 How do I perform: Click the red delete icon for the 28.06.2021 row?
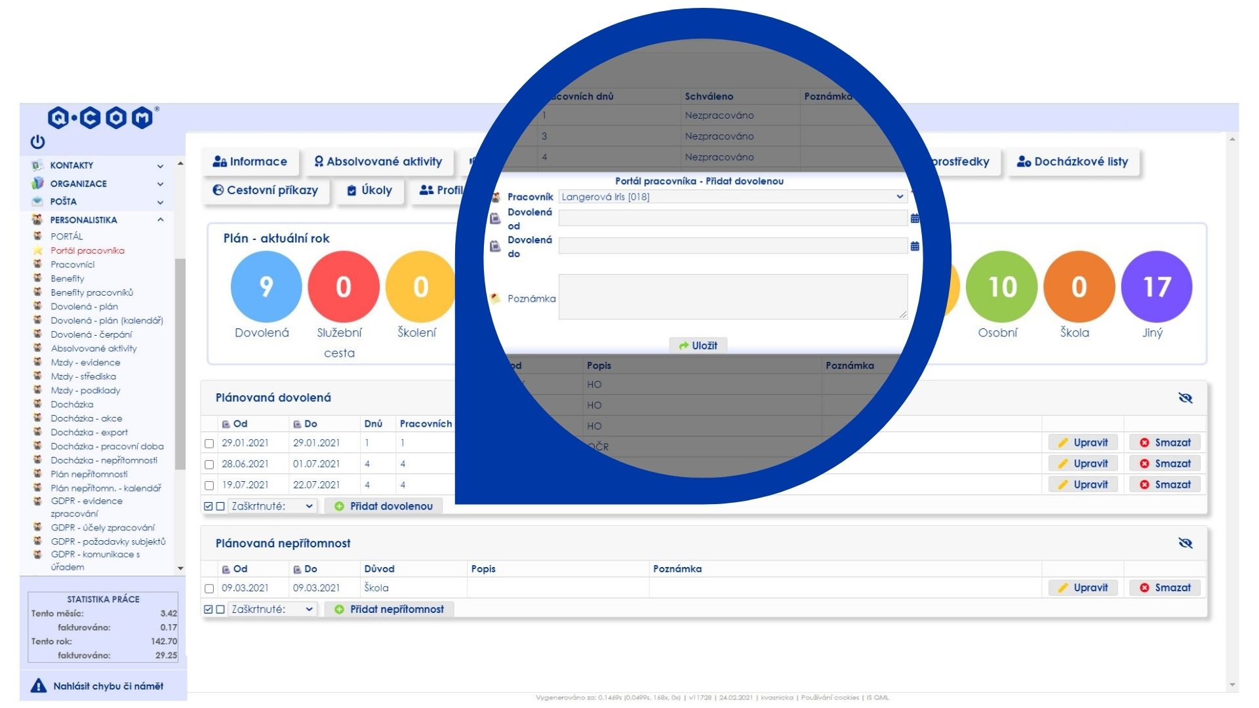[1144, 463]
